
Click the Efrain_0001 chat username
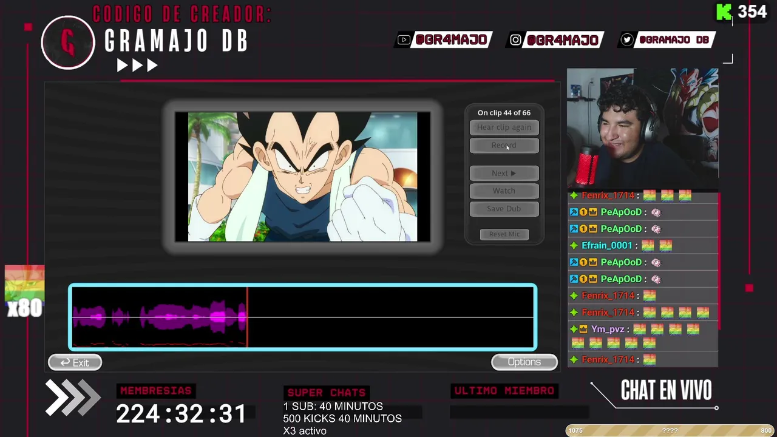(x=607, y=246)
